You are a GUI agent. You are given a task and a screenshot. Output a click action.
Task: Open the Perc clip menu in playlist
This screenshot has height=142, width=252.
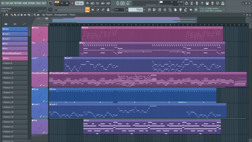pos(80,43)
